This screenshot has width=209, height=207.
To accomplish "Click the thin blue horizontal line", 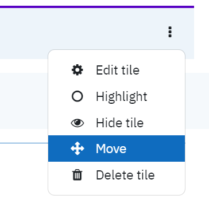I will pyautogui.click(x=24, y=143).
